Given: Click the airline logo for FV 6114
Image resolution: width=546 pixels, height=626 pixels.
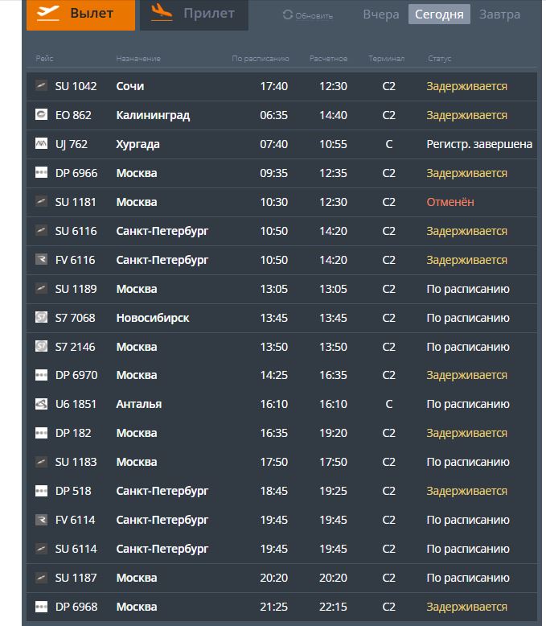Looking at the screenshot, I should point(41,520).
